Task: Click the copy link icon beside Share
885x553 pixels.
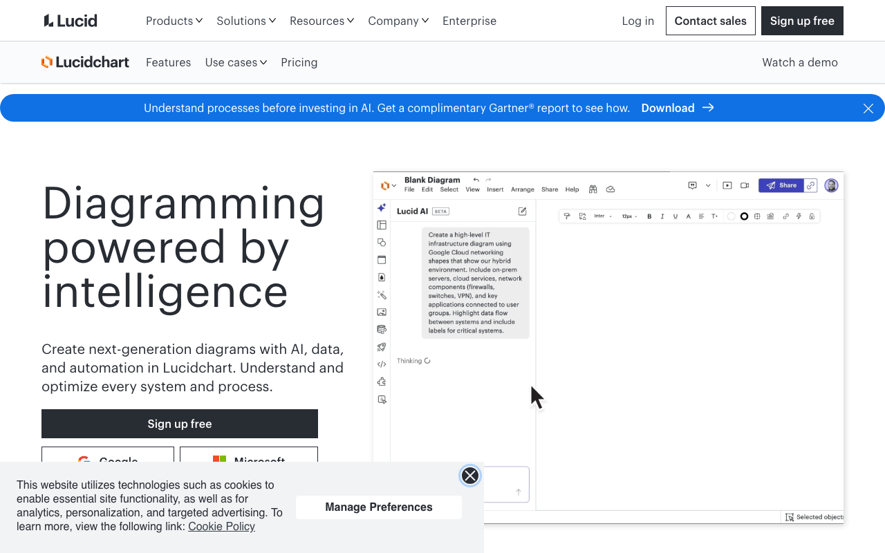Action: [811, 185]
